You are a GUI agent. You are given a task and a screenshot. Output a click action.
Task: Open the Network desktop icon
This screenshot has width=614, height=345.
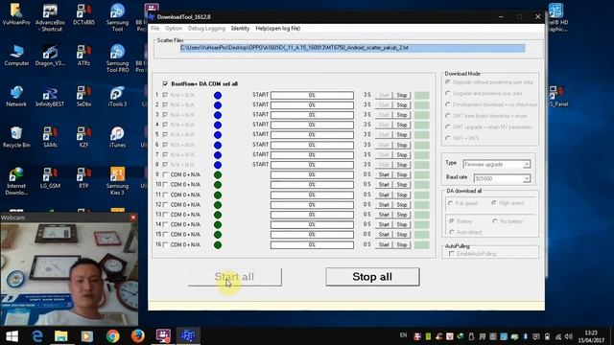point(16,96)
